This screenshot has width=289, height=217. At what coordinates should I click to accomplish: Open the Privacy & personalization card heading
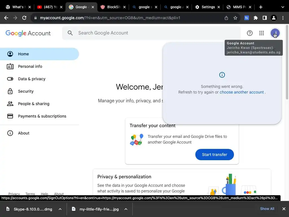point(124,177)
